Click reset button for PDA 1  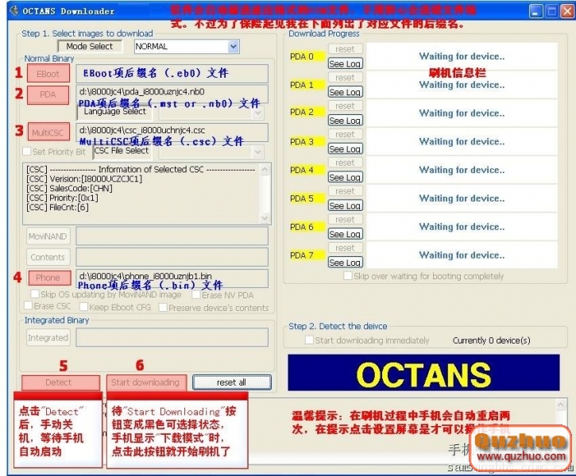pos(345,78)
